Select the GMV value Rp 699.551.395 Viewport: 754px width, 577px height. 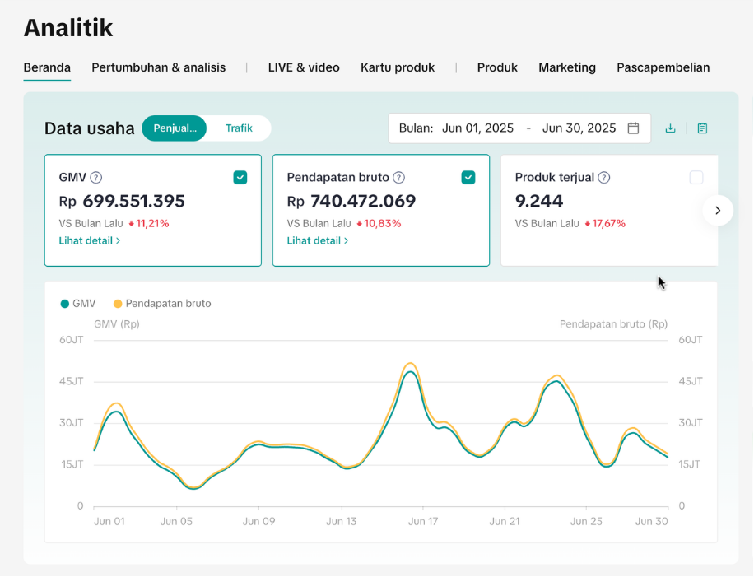(x=122, y=201)
